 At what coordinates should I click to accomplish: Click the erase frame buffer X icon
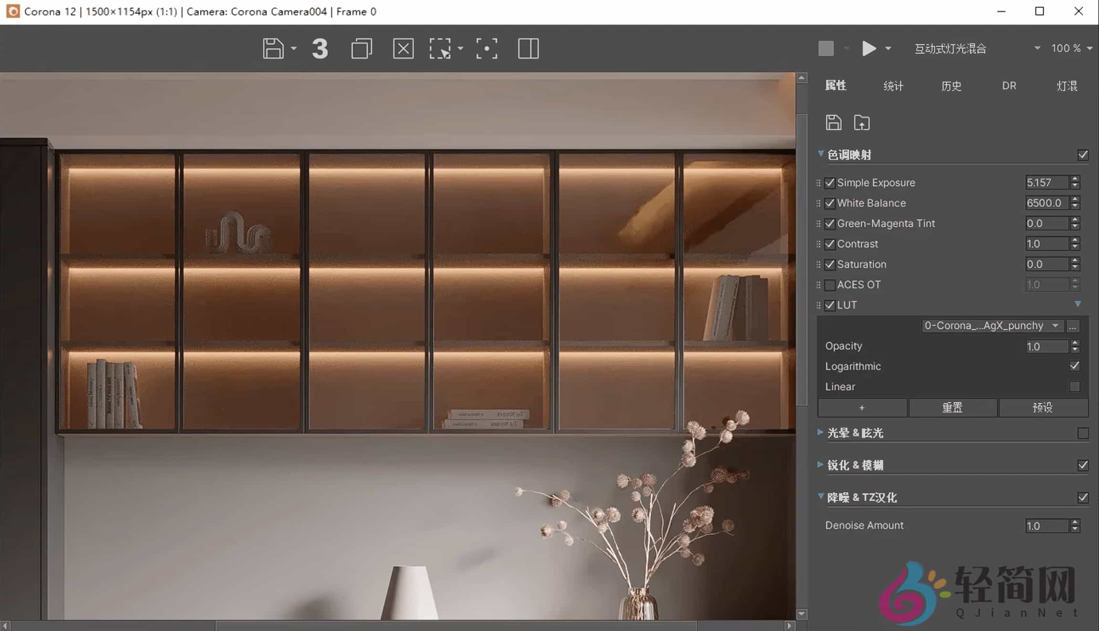403,49
